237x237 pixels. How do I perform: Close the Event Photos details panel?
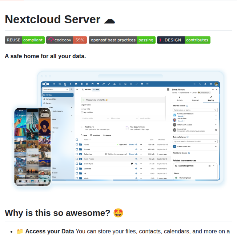tap(217, 89)
